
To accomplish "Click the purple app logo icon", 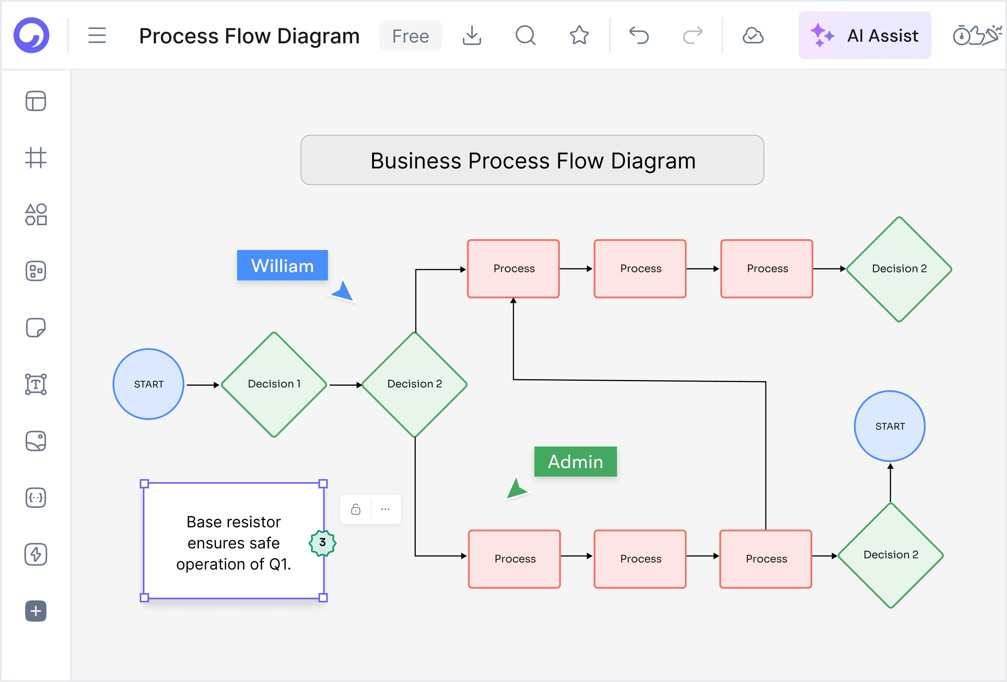I will coord(31,35).
